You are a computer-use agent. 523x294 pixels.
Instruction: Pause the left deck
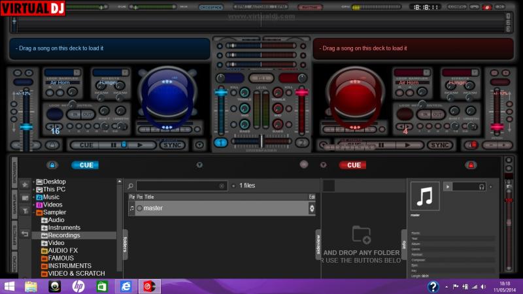tap(113, 145)
